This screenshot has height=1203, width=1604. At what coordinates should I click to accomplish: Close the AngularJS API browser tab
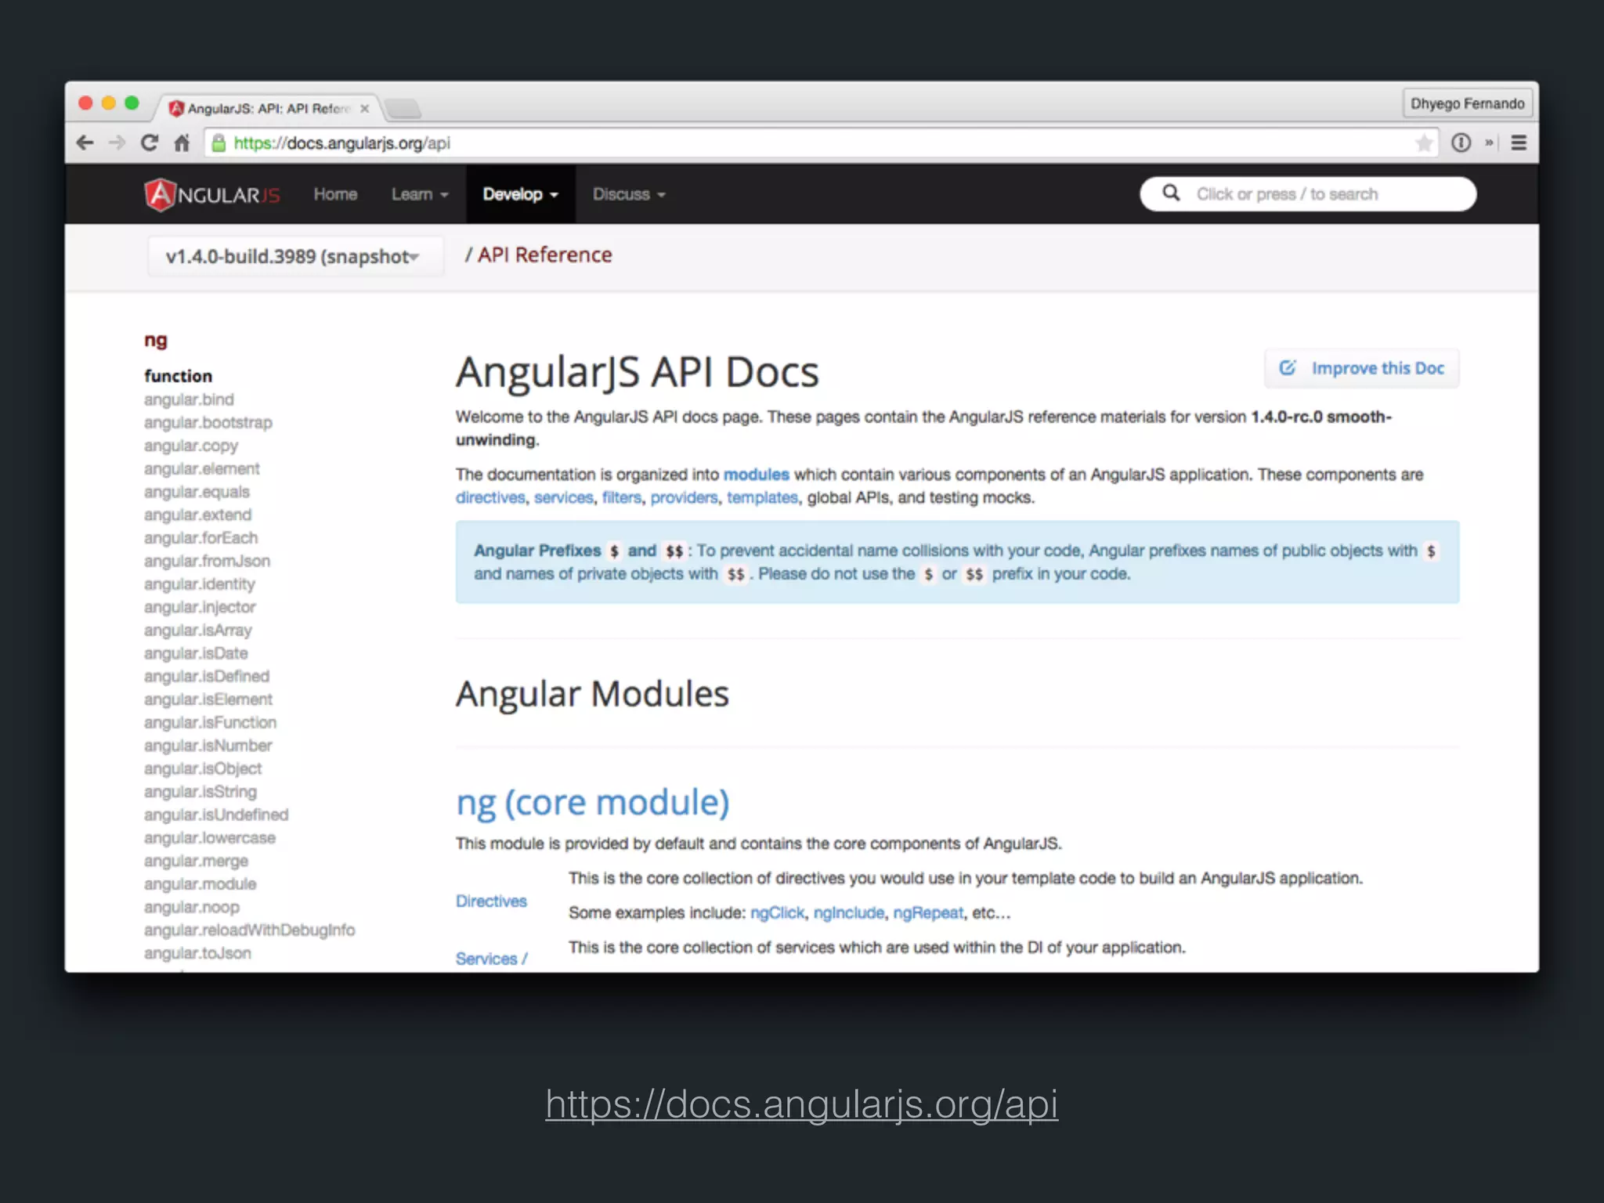point(364,109)
